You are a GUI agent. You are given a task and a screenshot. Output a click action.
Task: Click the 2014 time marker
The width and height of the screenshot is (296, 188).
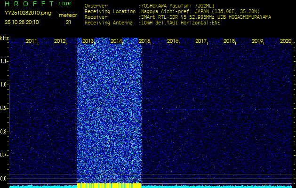click(x=116, y=41)
